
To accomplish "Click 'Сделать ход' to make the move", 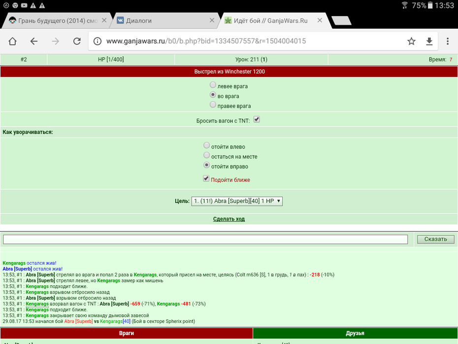I will click(x=229, y=219).
